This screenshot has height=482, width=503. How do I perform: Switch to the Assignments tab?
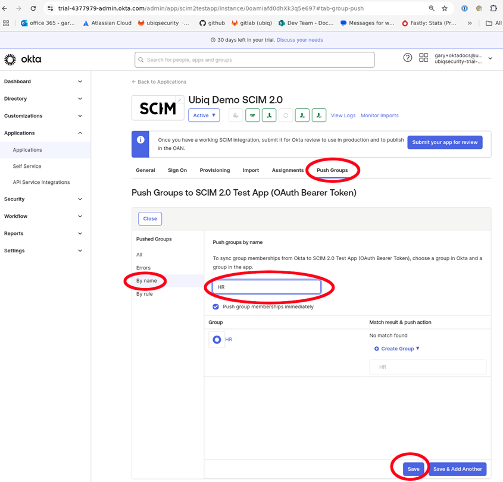288,170
